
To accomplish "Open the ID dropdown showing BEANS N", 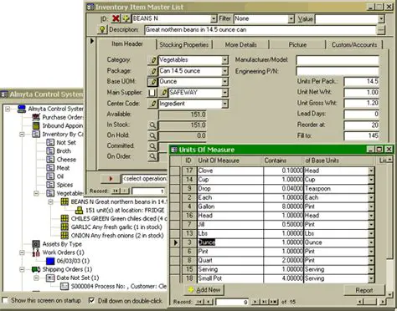I will (x=214, y=18).
